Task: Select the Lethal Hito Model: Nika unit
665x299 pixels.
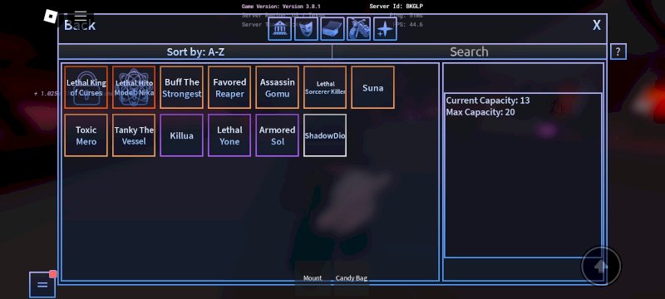Action: point(134,87)
